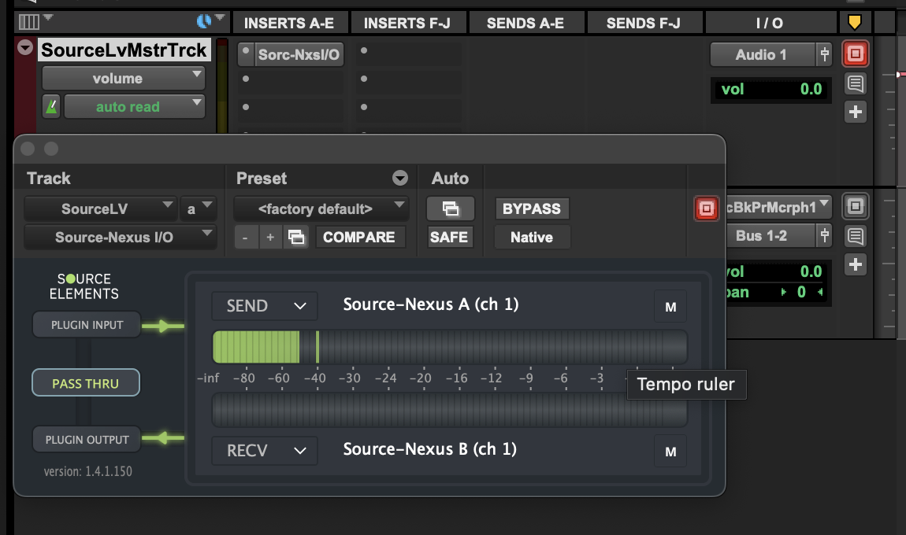Open comments icon on SourceLvMstrTrck track
The width and height of the screenshot is (906, 535).
(855, 83)
